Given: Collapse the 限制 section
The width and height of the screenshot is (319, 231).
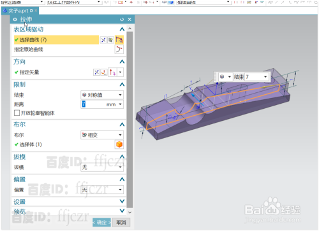Looking at the screenshot, I should click(122, 85).
